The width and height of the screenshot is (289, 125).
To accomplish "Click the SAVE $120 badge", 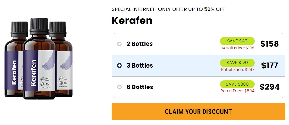I will (237, 62).
